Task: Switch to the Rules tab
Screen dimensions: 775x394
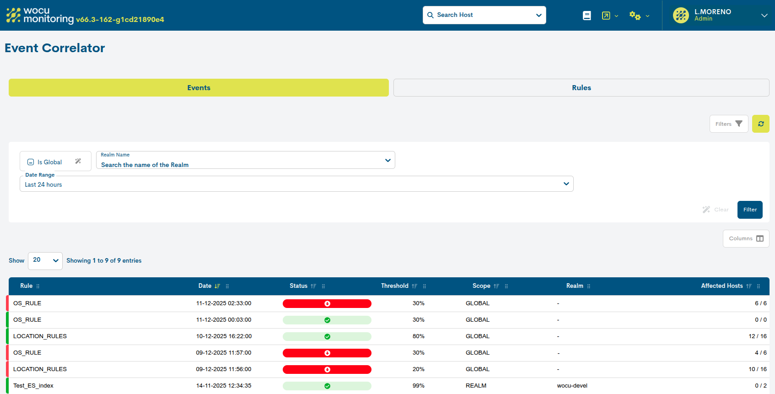Action: (581, 88)
